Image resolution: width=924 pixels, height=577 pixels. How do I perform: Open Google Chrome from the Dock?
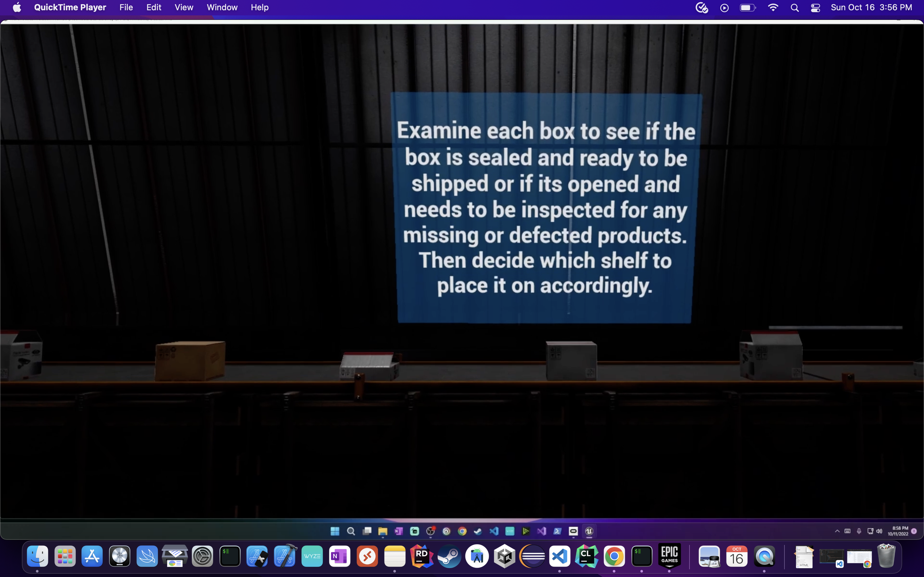coord(614,556)
